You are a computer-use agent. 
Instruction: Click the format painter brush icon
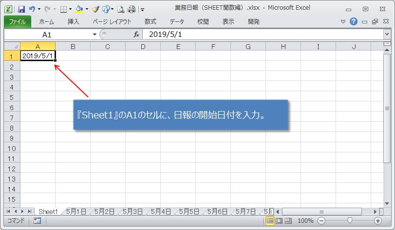point(95,9)
